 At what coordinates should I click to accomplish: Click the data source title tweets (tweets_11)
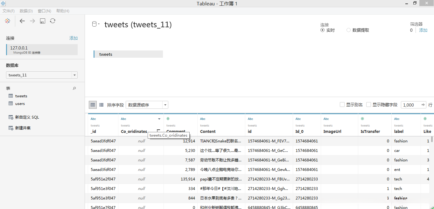click(138, 24)
